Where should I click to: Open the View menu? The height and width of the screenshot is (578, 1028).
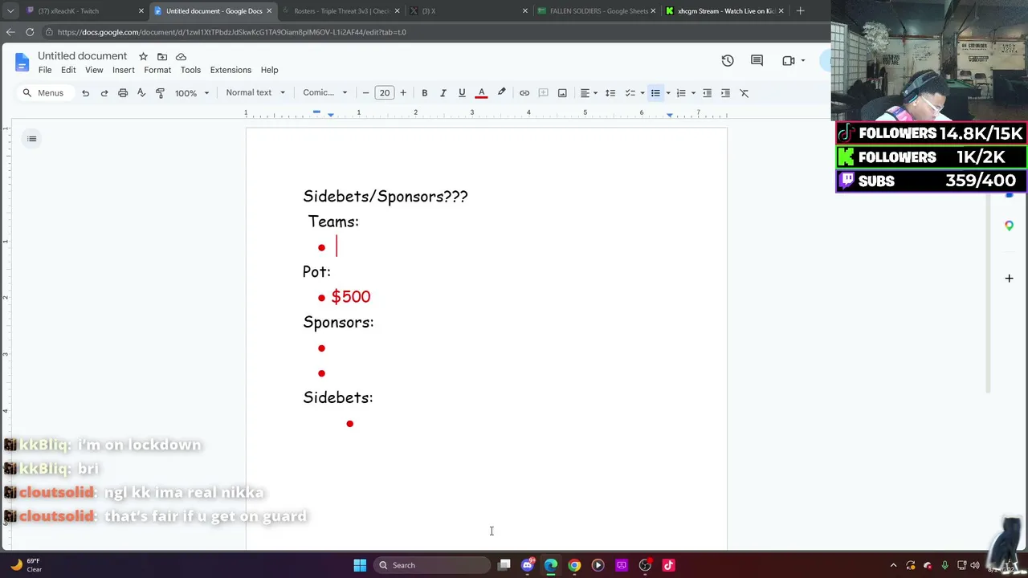[94, 70]
